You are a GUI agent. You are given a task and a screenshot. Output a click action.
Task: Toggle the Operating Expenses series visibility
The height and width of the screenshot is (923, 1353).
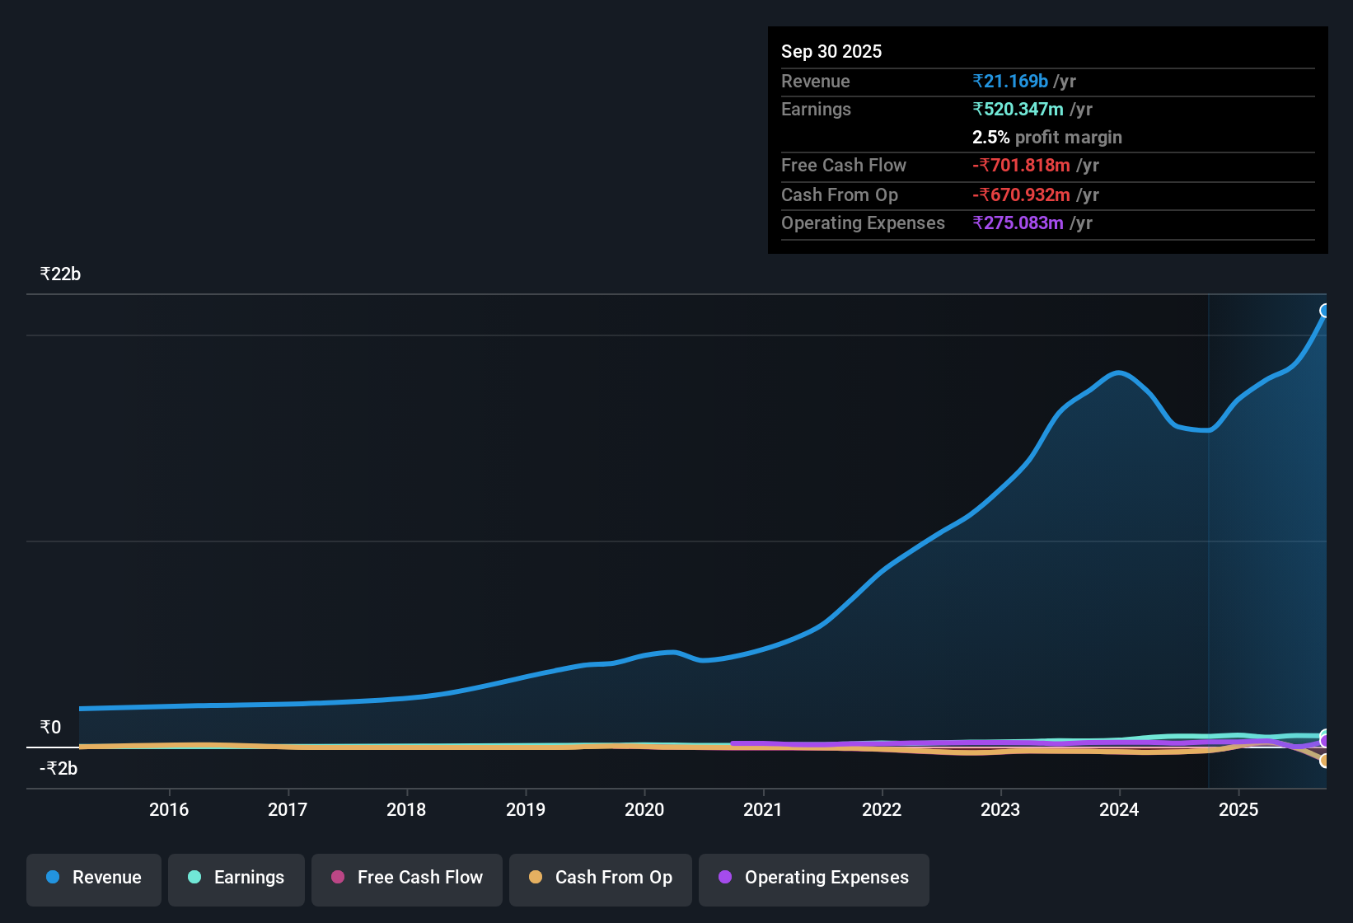tap(813, 879)
